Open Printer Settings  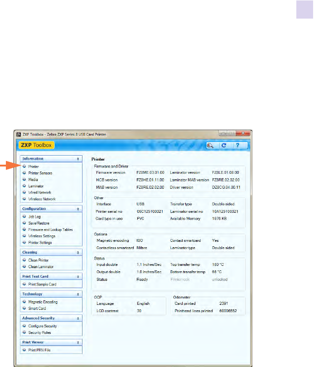pos(40,243)
